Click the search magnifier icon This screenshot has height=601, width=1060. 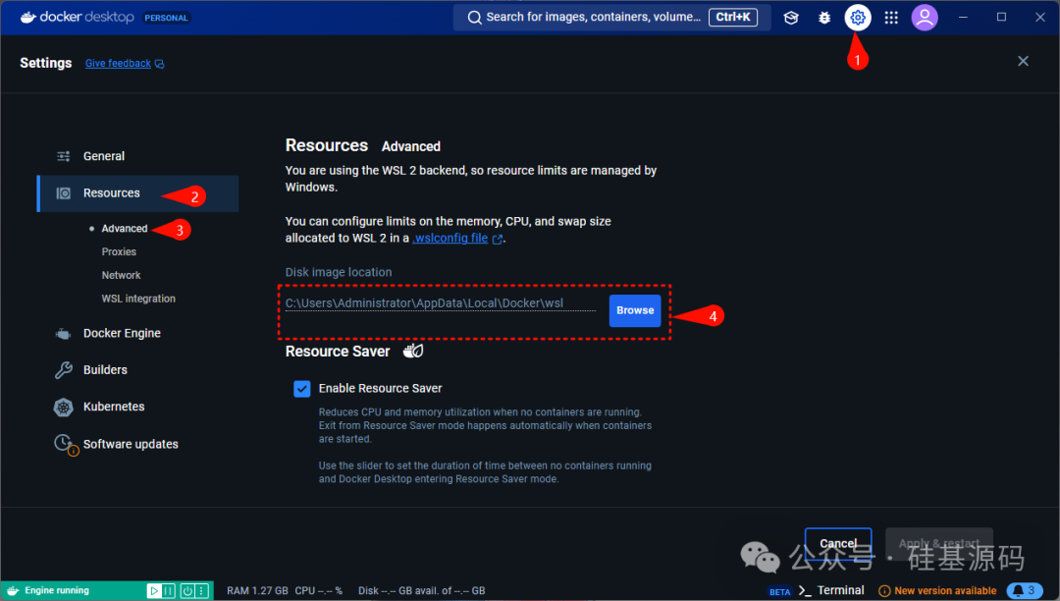[475, 18]
